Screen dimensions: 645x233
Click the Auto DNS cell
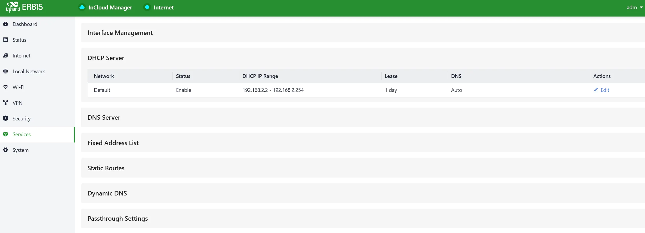coord(457,90)
